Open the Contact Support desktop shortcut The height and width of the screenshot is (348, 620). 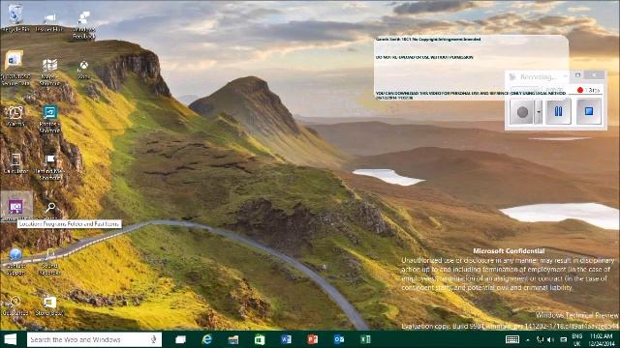pyautogui.click(x=15, y=261)
